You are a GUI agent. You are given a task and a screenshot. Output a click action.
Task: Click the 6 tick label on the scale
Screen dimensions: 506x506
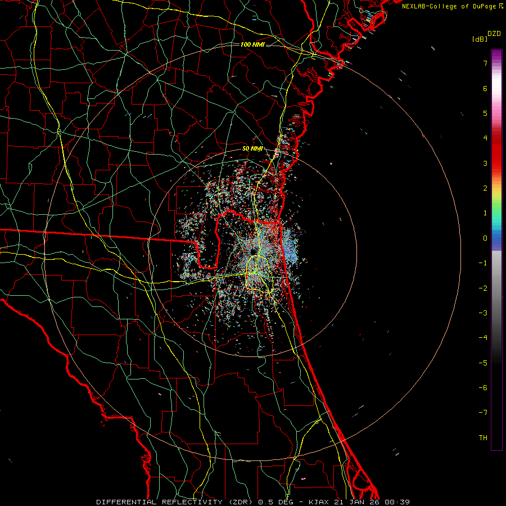click(x=485, y=88)
